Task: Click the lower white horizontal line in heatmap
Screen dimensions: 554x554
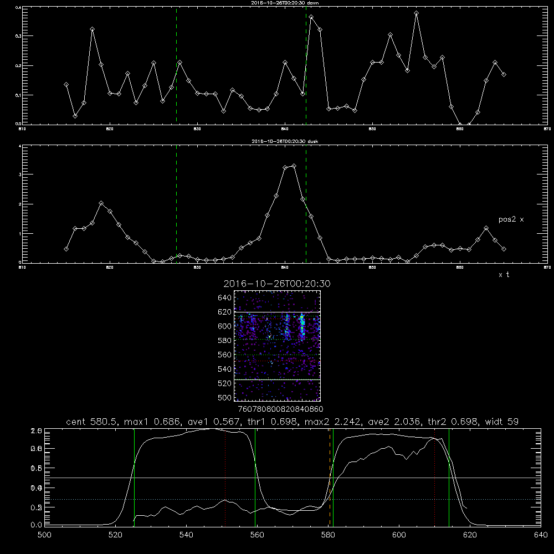Action: [278, 379]
